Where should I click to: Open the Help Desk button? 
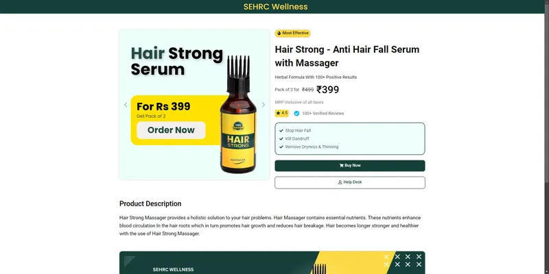(350, 182)
